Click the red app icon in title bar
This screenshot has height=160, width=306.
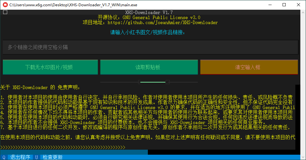5,5
